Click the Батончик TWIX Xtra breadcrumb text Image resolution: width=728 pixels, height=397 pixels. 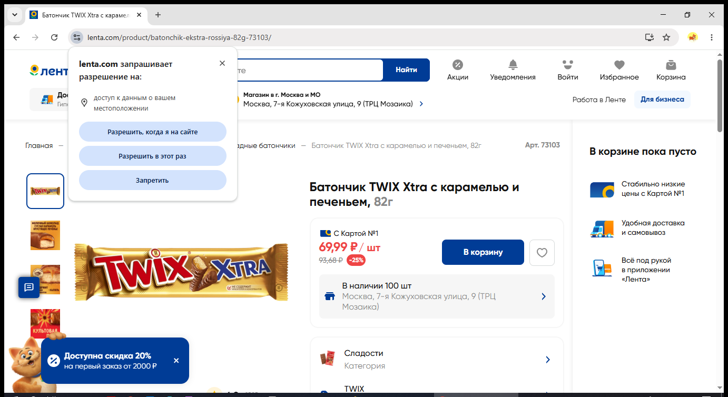coord(397,145)
